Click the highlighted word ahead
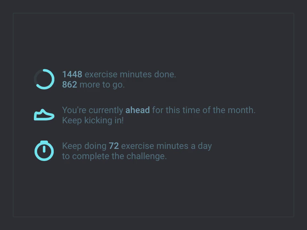This screenshot has height=230, width=307. click(x=138, y=110)
